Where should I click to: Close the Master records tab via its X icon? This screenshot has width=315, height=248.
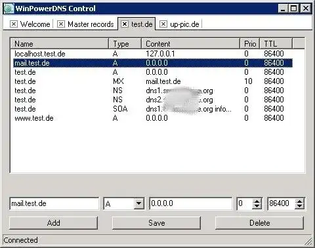[x=61, y=24]
